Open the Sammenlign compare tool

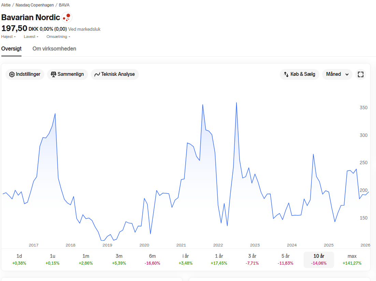67,74
